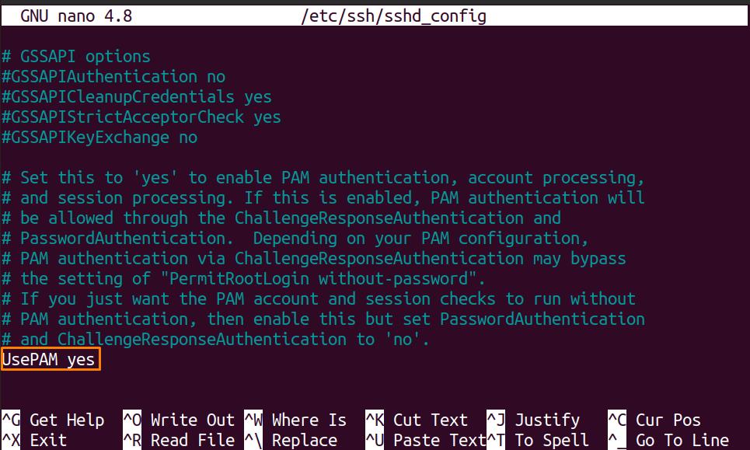Click the Read File shortcut
The height and width of the screenshot is (450, 750).
tap(179, 440)
